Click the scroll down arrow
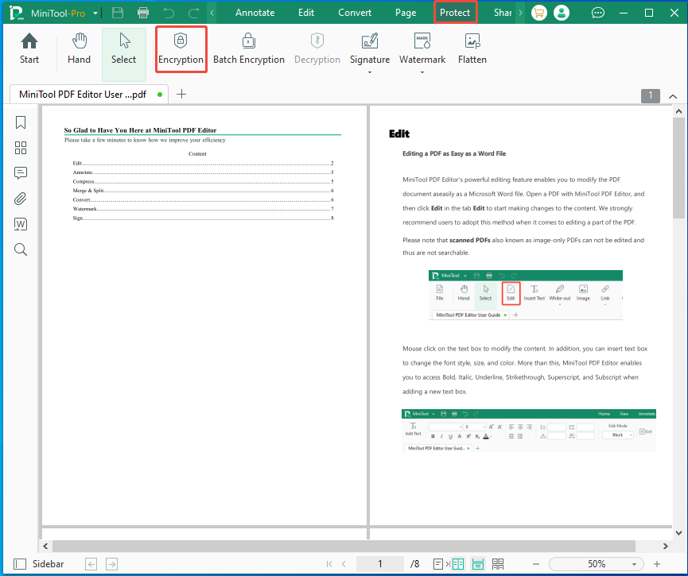 click(x=678, y=533)
